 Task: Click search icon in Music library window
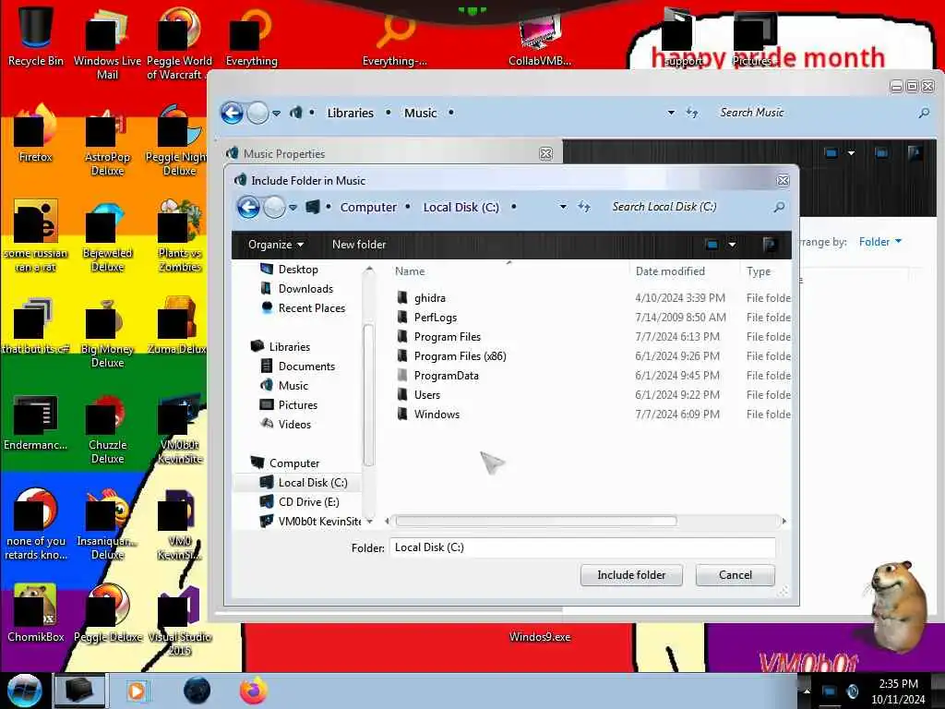[924, 113]
